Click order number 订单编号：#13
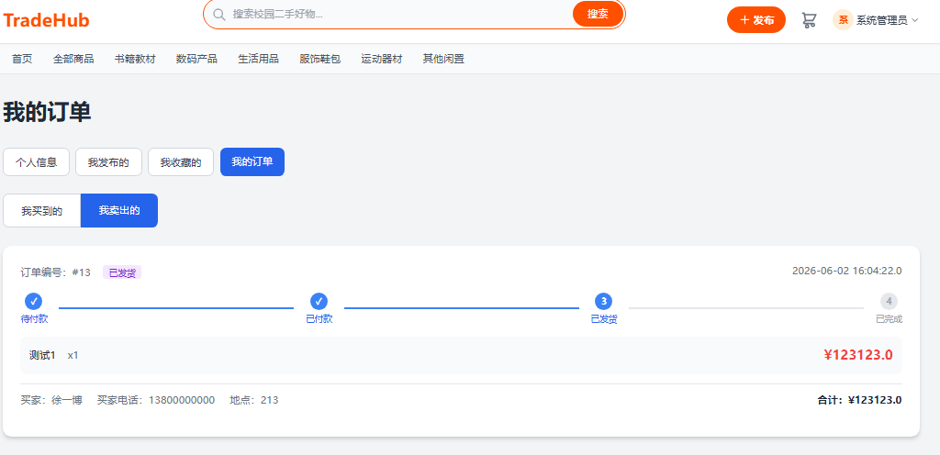 point(56,272)
